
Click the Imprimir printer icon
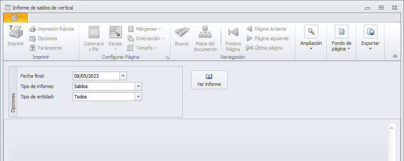16,32
